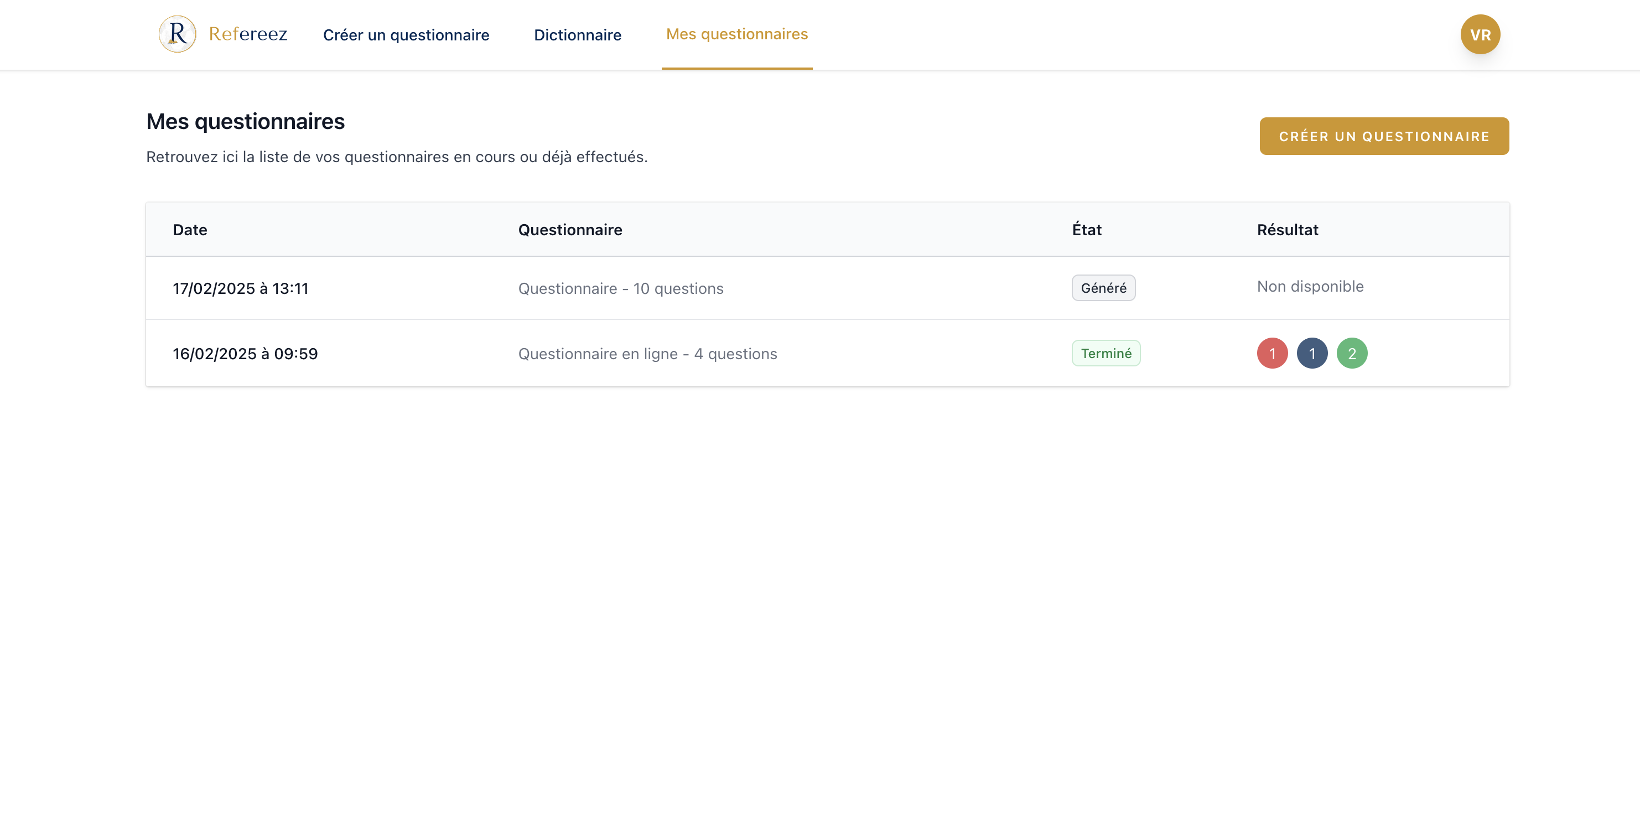Click the Résultat column header
1640x818 pixels.
point(1286,229)
